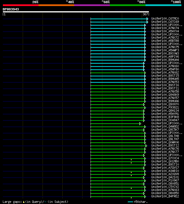
Task: Click the arrowhead on the UniRef100_A7NX60 row
Action: click(x=144, y=66)
